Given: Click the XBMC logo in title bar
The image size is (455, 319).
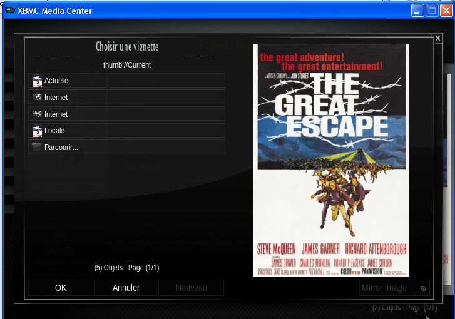Looking at the screenshot, I should coord(10,11).
